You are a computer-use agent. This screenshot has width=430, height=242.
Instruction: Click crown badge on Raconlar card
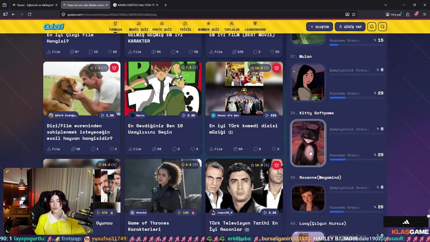276,165
